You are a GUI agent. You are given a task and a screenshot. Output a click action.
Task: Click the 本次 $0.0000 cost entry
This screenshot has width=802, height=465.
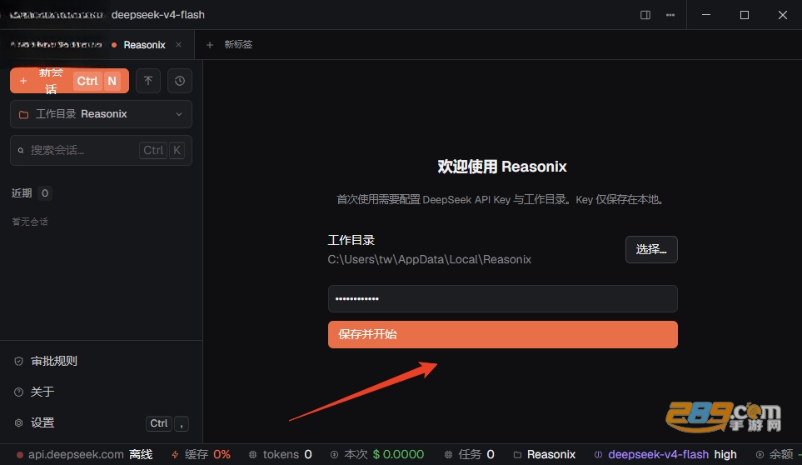(377, 454)
